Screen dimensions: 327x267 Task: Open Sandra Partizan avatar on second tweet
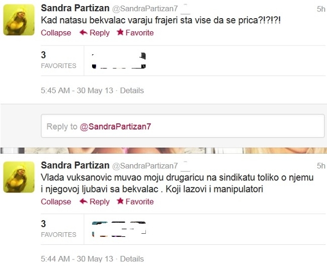[x=19, y=177]
